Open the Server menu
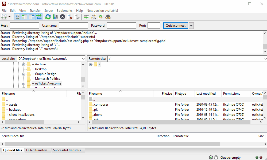The width and height of the screenshot is (267, 160). click(49, 10)
